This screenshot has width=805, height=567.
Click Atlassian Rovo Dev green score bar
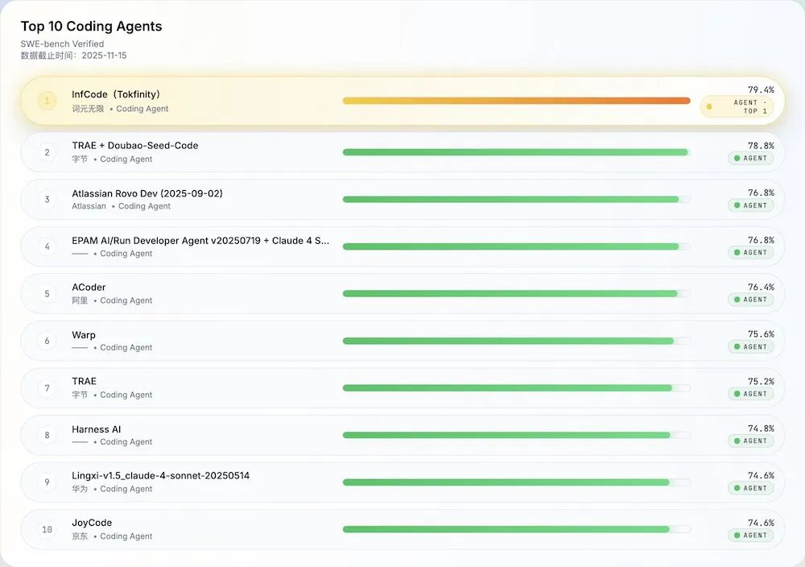pyautogui.click(x=511, y=199)
